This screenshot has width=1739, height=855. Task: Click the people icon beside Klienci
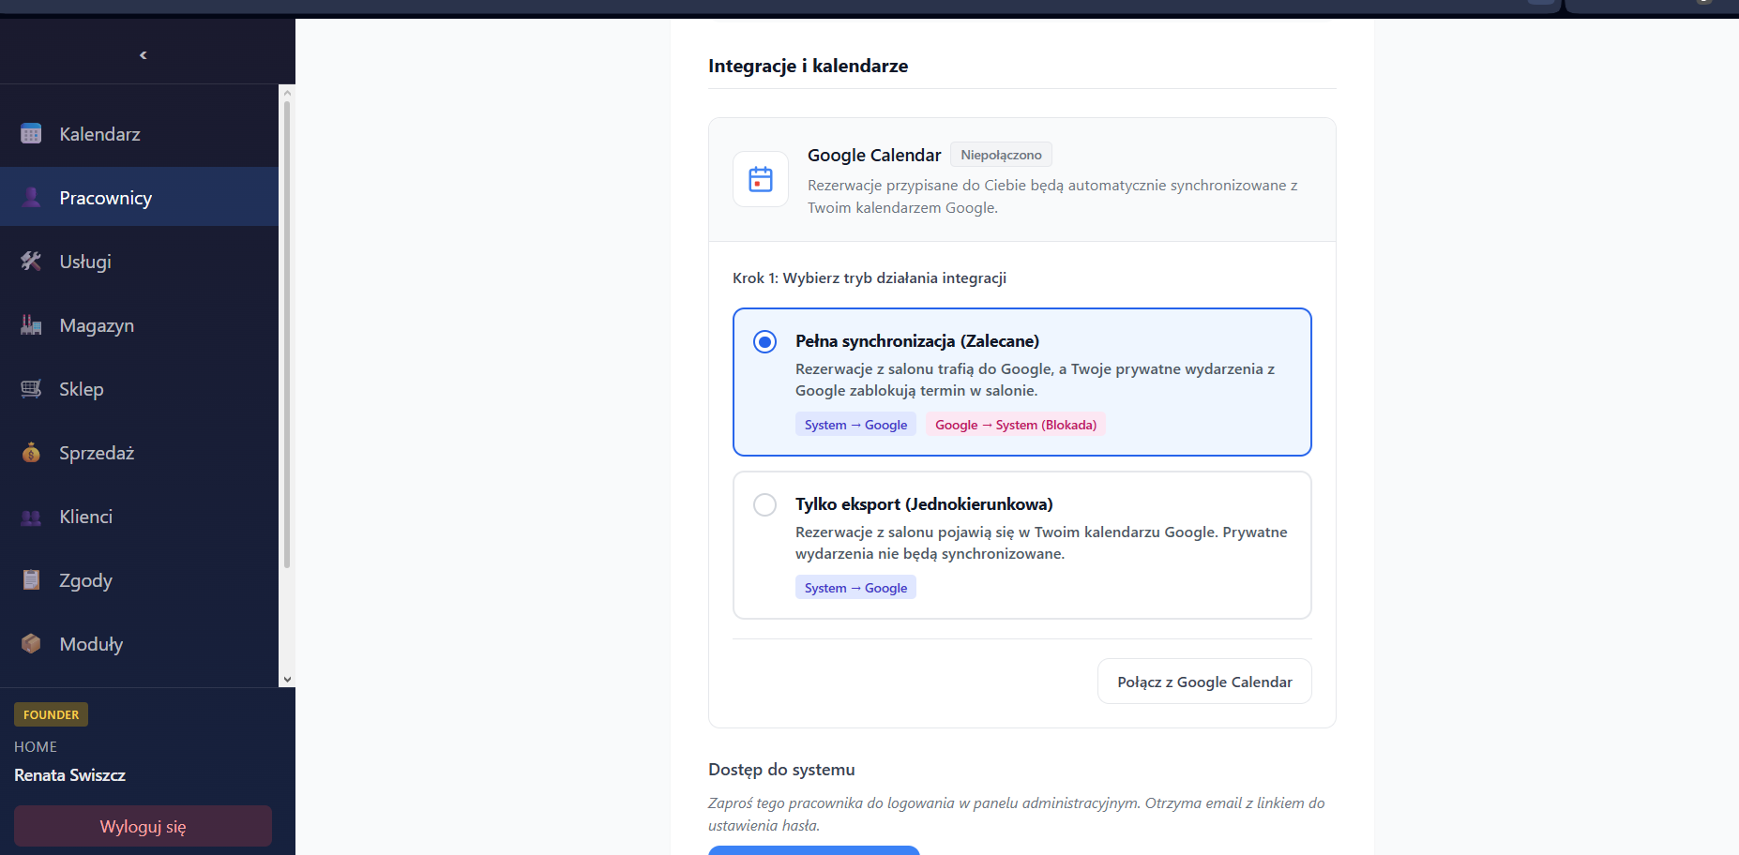pyautogui.click(x=31, y=516)
